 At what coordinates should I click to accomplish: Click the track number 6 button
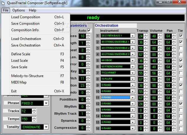[98, 67]
